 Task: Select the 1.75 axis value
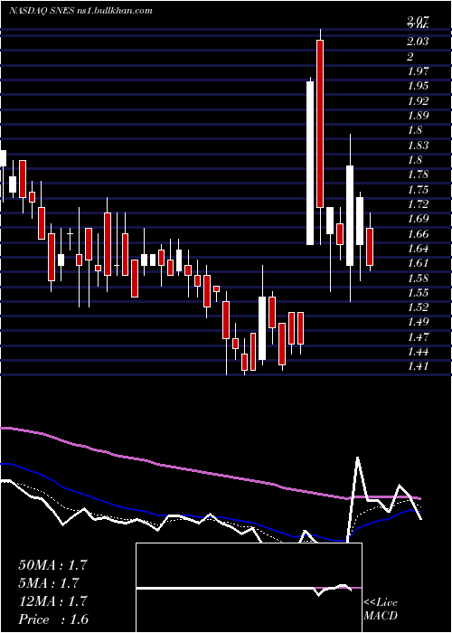(x=418, y=190)
